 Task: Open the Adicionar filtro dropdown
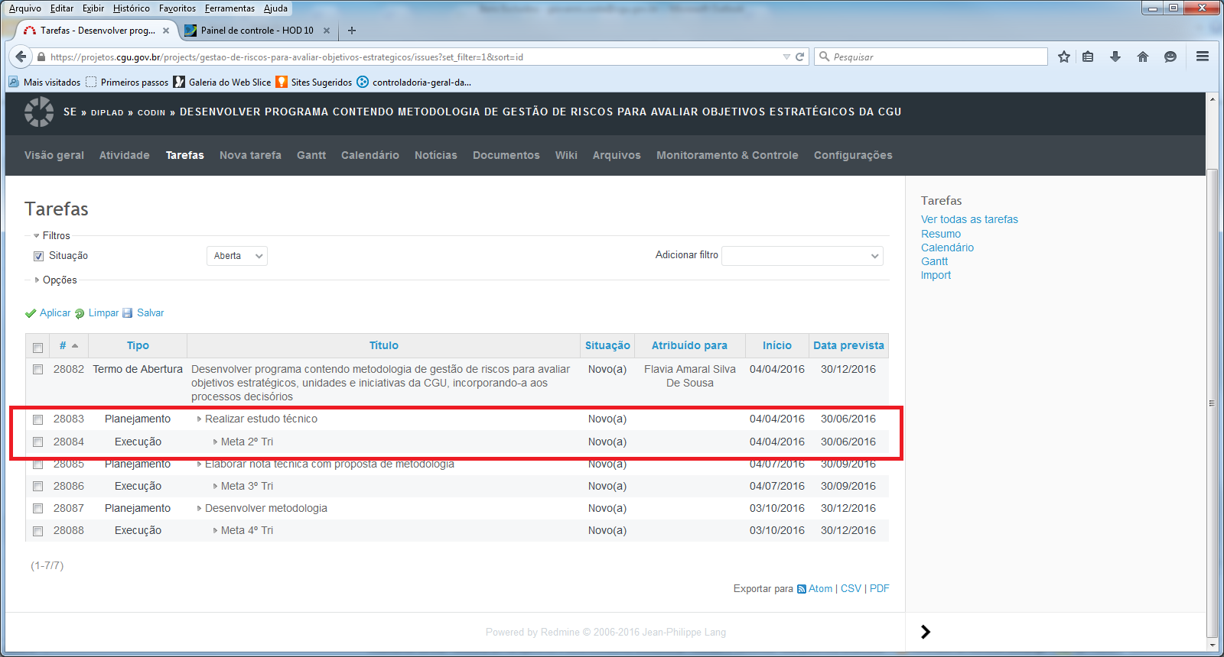[802, 256]
